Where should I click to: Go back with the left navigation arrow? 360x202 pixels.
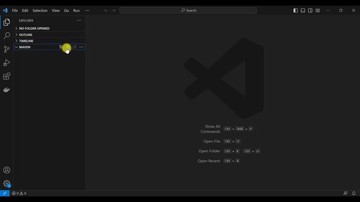pyautogui.click(x=106, y=11)
